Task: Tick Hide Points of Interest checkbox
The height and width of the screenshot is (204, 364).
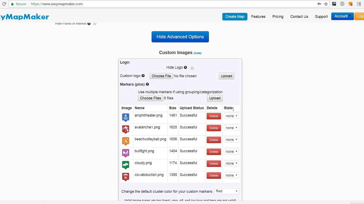Action: [95, 24]
